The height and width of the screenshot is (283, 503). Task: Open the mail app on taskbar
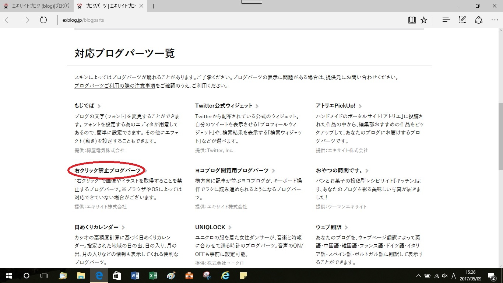click(63, 276)
